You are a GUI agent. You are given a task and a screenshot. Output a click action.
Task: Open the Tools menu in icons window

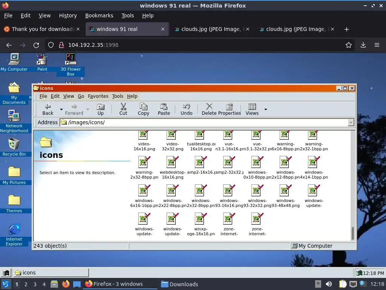pyautogui.click(x=118, y=96)
